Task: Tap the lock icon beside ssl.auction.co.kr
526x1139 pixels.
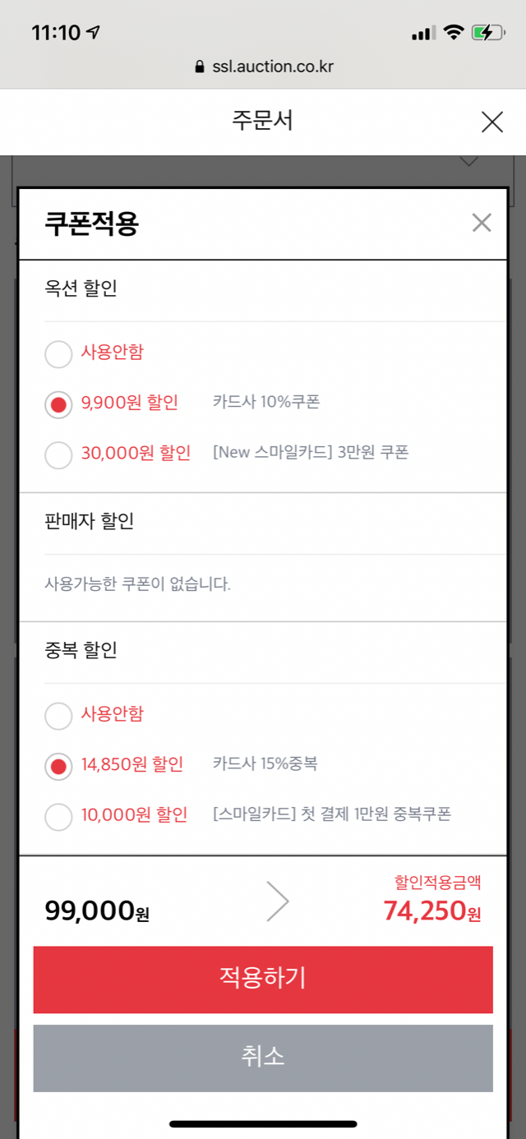Action: coord(199,67)
